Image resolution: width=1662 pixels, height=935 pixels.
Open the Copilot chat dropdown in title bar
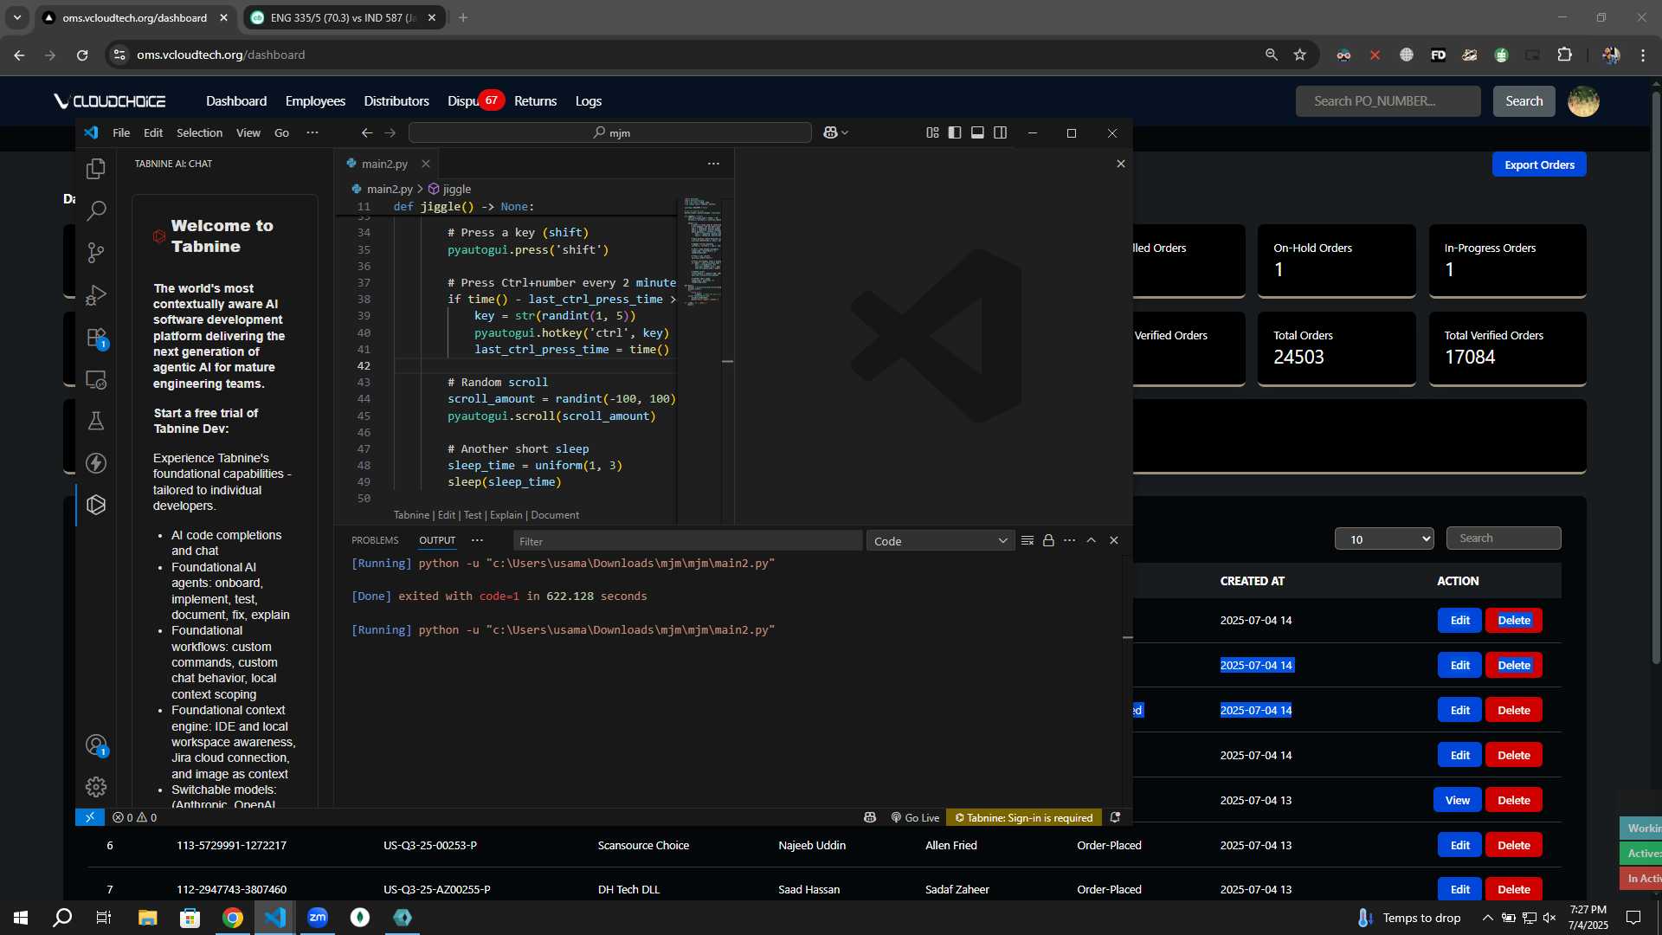point(835,132)
